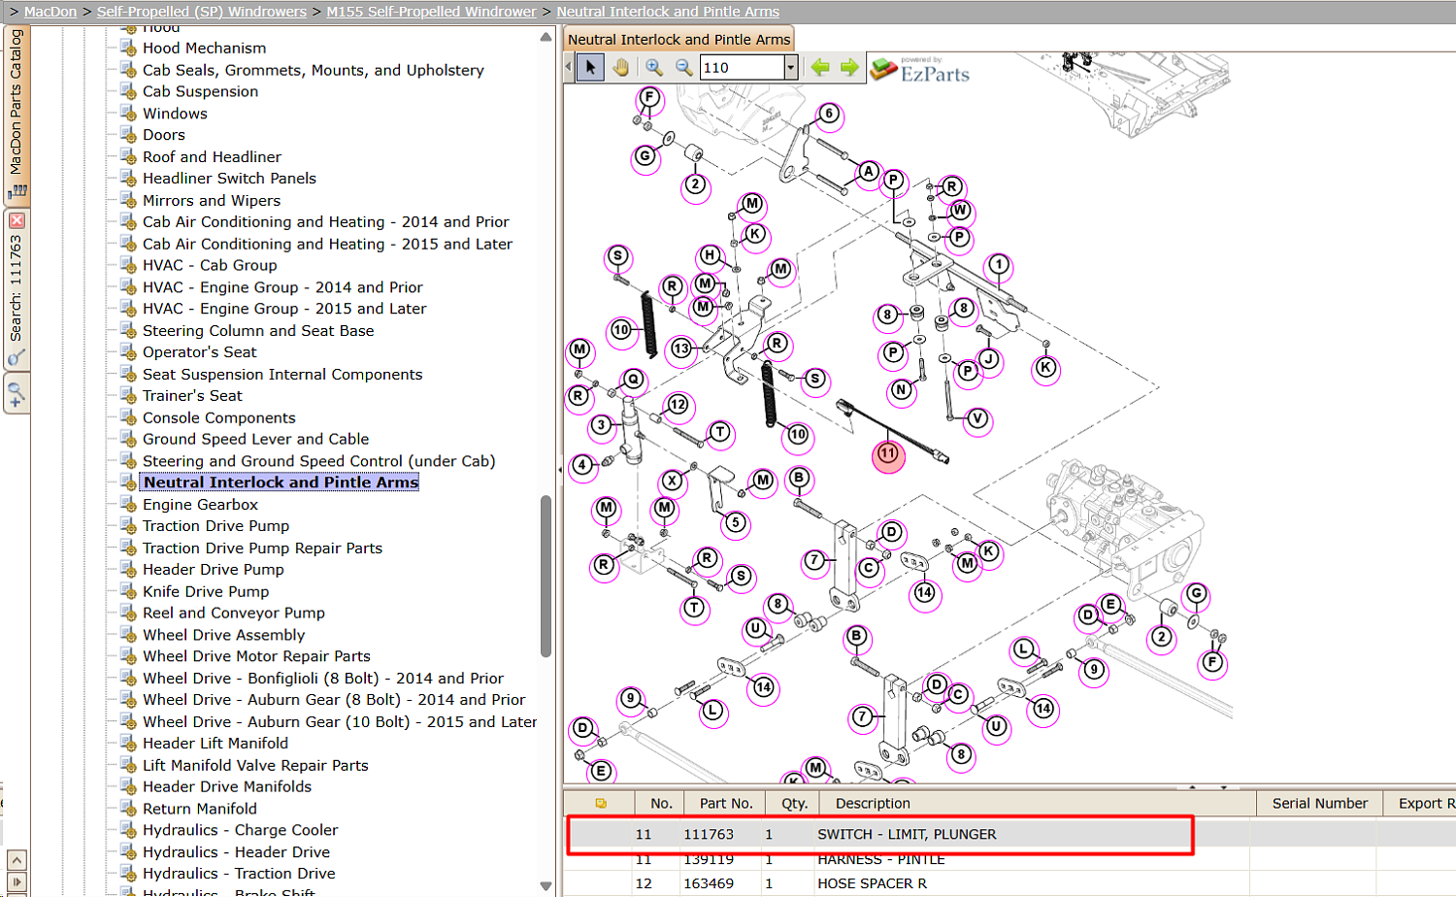Zoom in on the diagram
Image resolution: width=1456 pixels, height=897 pixels.
(x=654, y=67)
